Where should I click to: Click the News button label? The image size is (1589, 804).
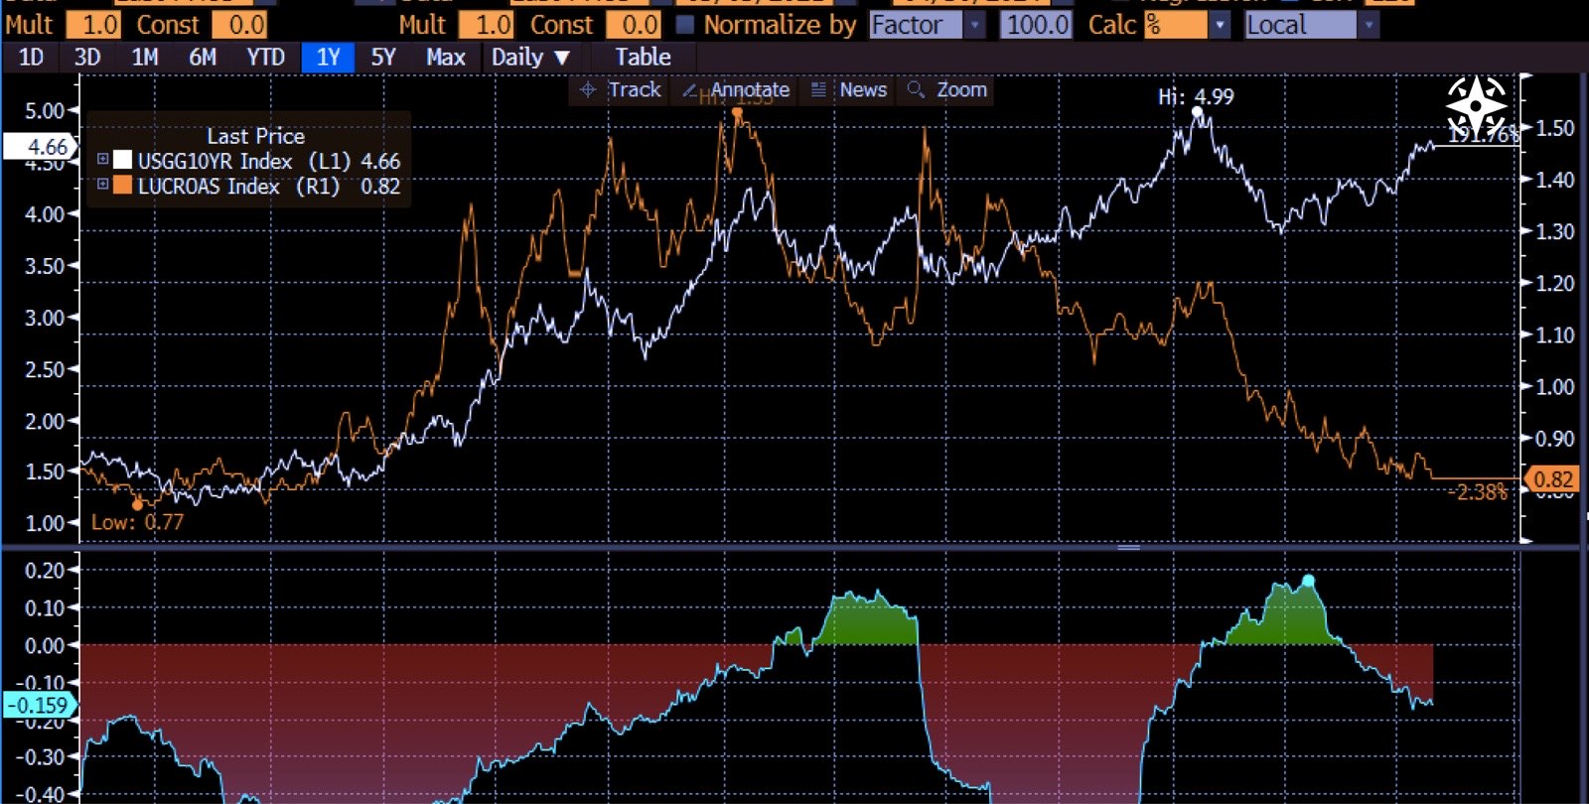(x=863, y=89)
